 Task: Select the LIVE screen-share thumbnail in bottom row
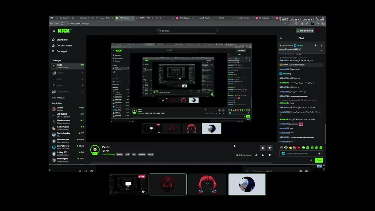(128, 184)
